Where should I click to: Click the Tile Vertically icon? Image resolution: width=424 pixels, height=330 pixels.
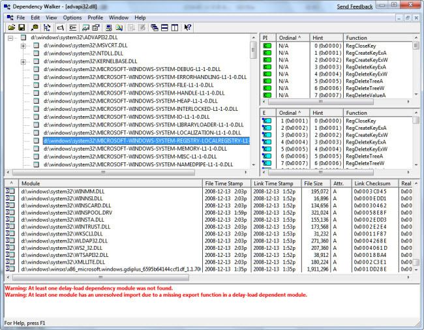175,27
